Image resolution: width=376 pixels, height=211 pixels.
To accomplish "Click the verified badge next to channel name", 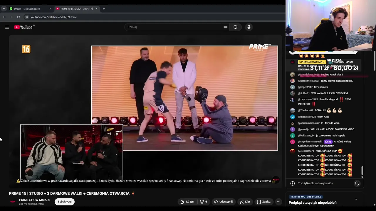I will 49,200.
